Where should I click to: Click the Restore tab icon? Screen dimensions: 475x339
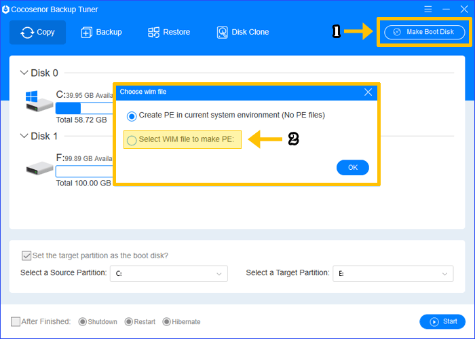click(x=153, y=33)
